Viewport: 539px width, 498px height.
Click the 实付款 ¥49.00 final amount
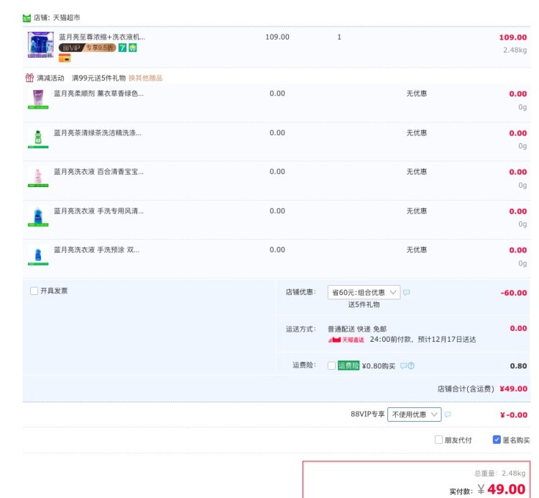coord(487,489)
